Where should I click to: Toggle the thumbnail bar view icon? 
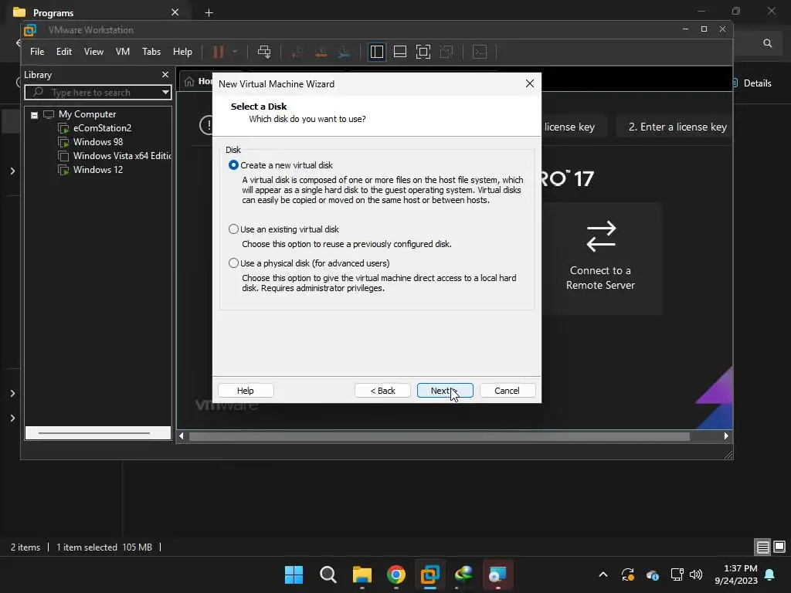click(400, 52)
